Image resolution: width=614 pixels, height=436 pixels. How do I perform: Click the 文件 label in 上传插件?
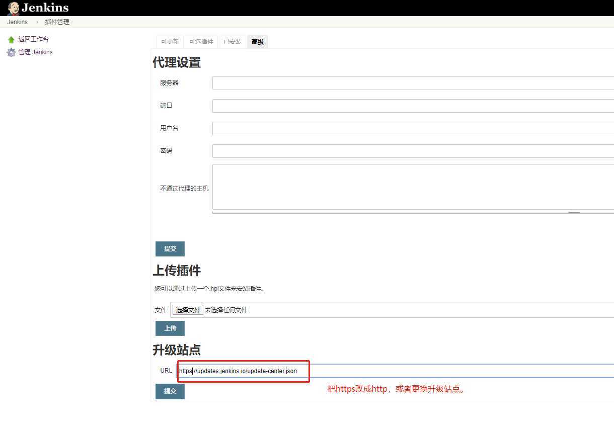(x=161, y=310)
